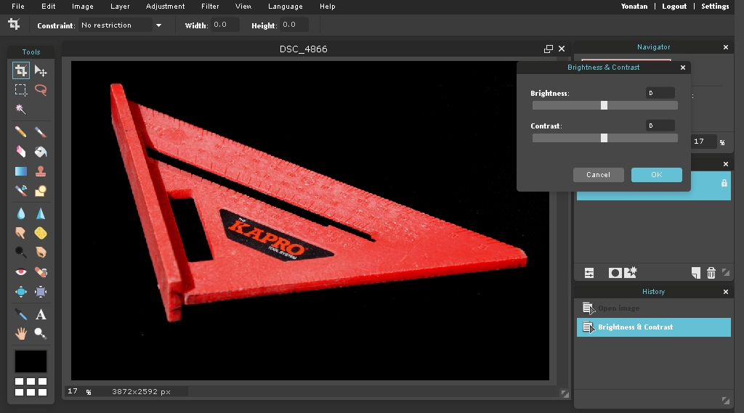The image size is (744, 413).
Task: Select the Bloat tool
Action: click(21, 292)
